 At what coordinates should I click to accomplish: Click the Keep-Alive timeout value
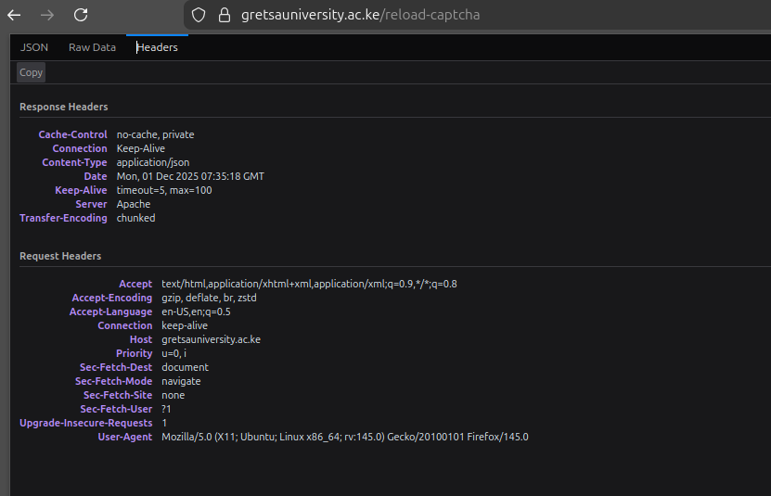tap(164, 190)
